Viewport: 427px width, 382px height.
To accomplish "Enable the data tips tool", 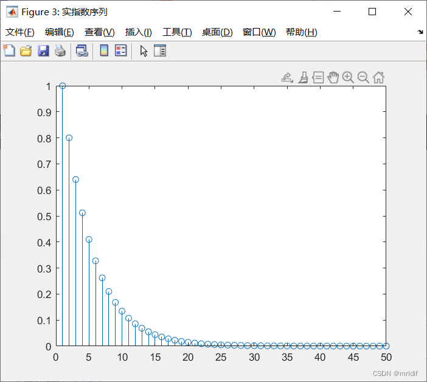I will [x=318, y=78].
